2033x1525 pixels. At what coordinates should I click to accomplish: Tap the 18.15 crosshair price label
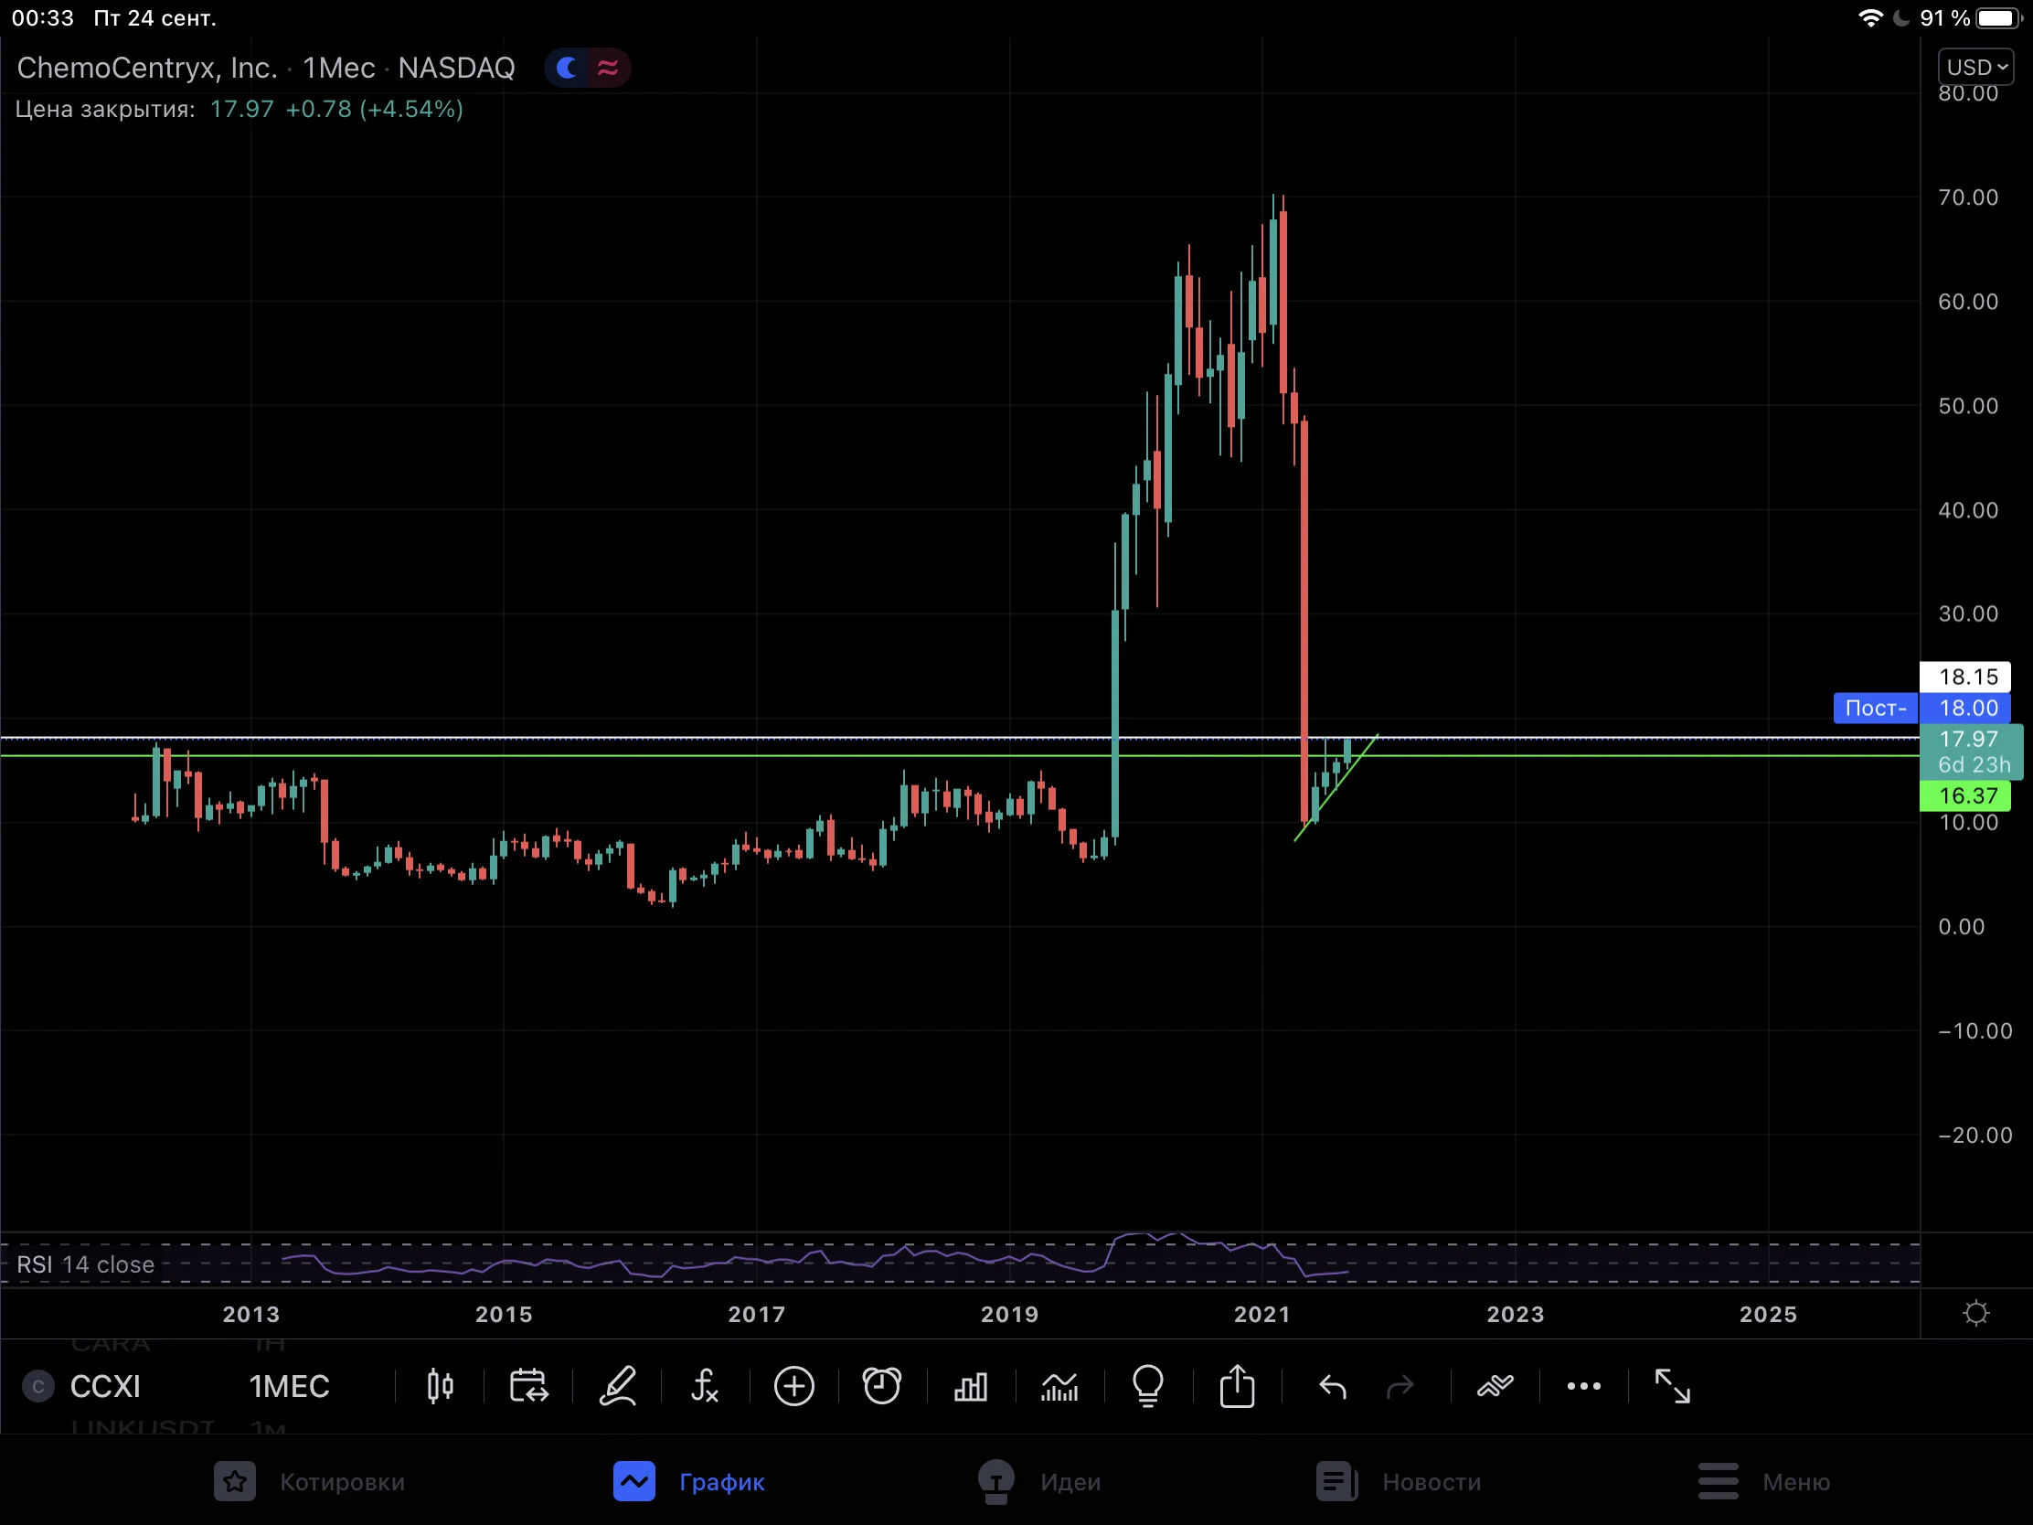(1966, 677)
